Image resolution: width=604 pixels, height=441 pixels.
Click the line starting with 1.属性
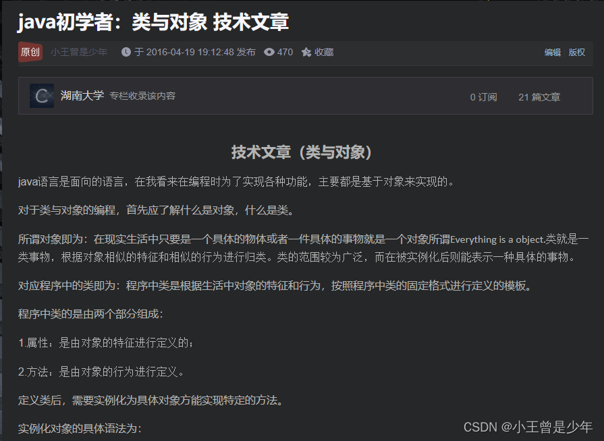point(107,343)
